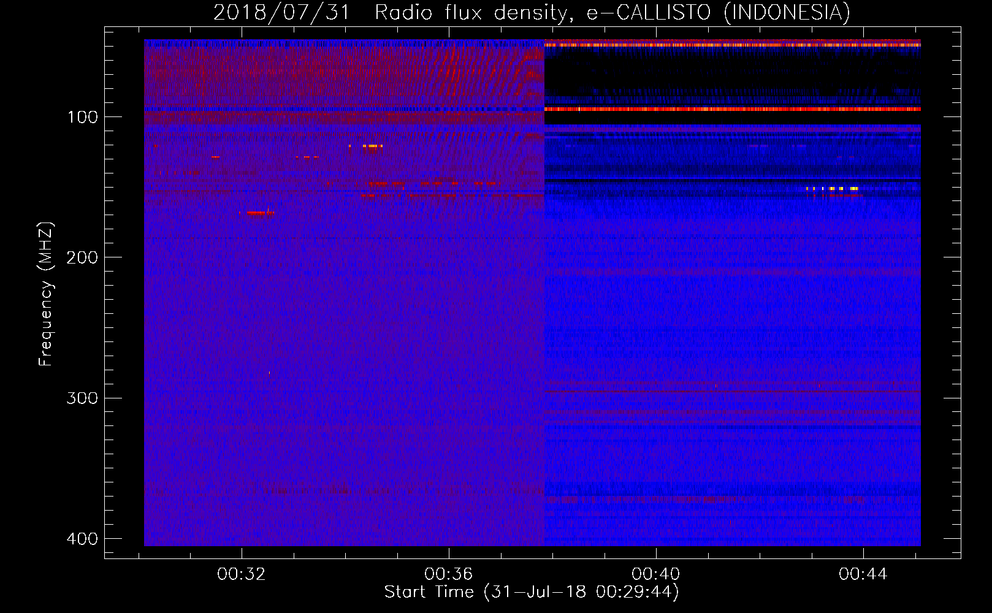Click the plot title '2018/07/31 Radio flux density'

(x=394, y=13)
